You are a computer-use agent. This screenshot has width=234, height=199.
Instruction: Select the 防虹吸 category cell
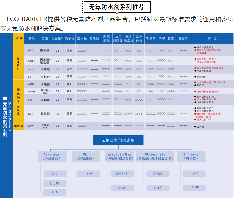tap(19, 126)
